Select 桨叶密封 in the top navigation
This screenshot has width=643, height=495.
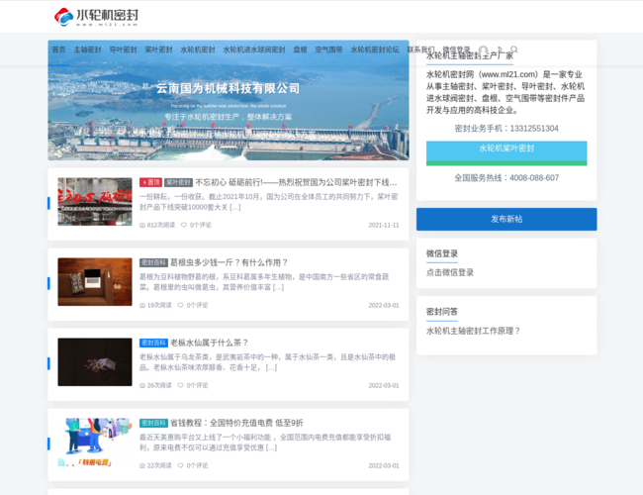point(158,49)
